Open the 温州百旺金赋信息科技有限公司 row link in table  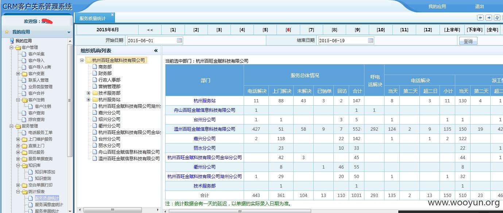pos(205,129)
